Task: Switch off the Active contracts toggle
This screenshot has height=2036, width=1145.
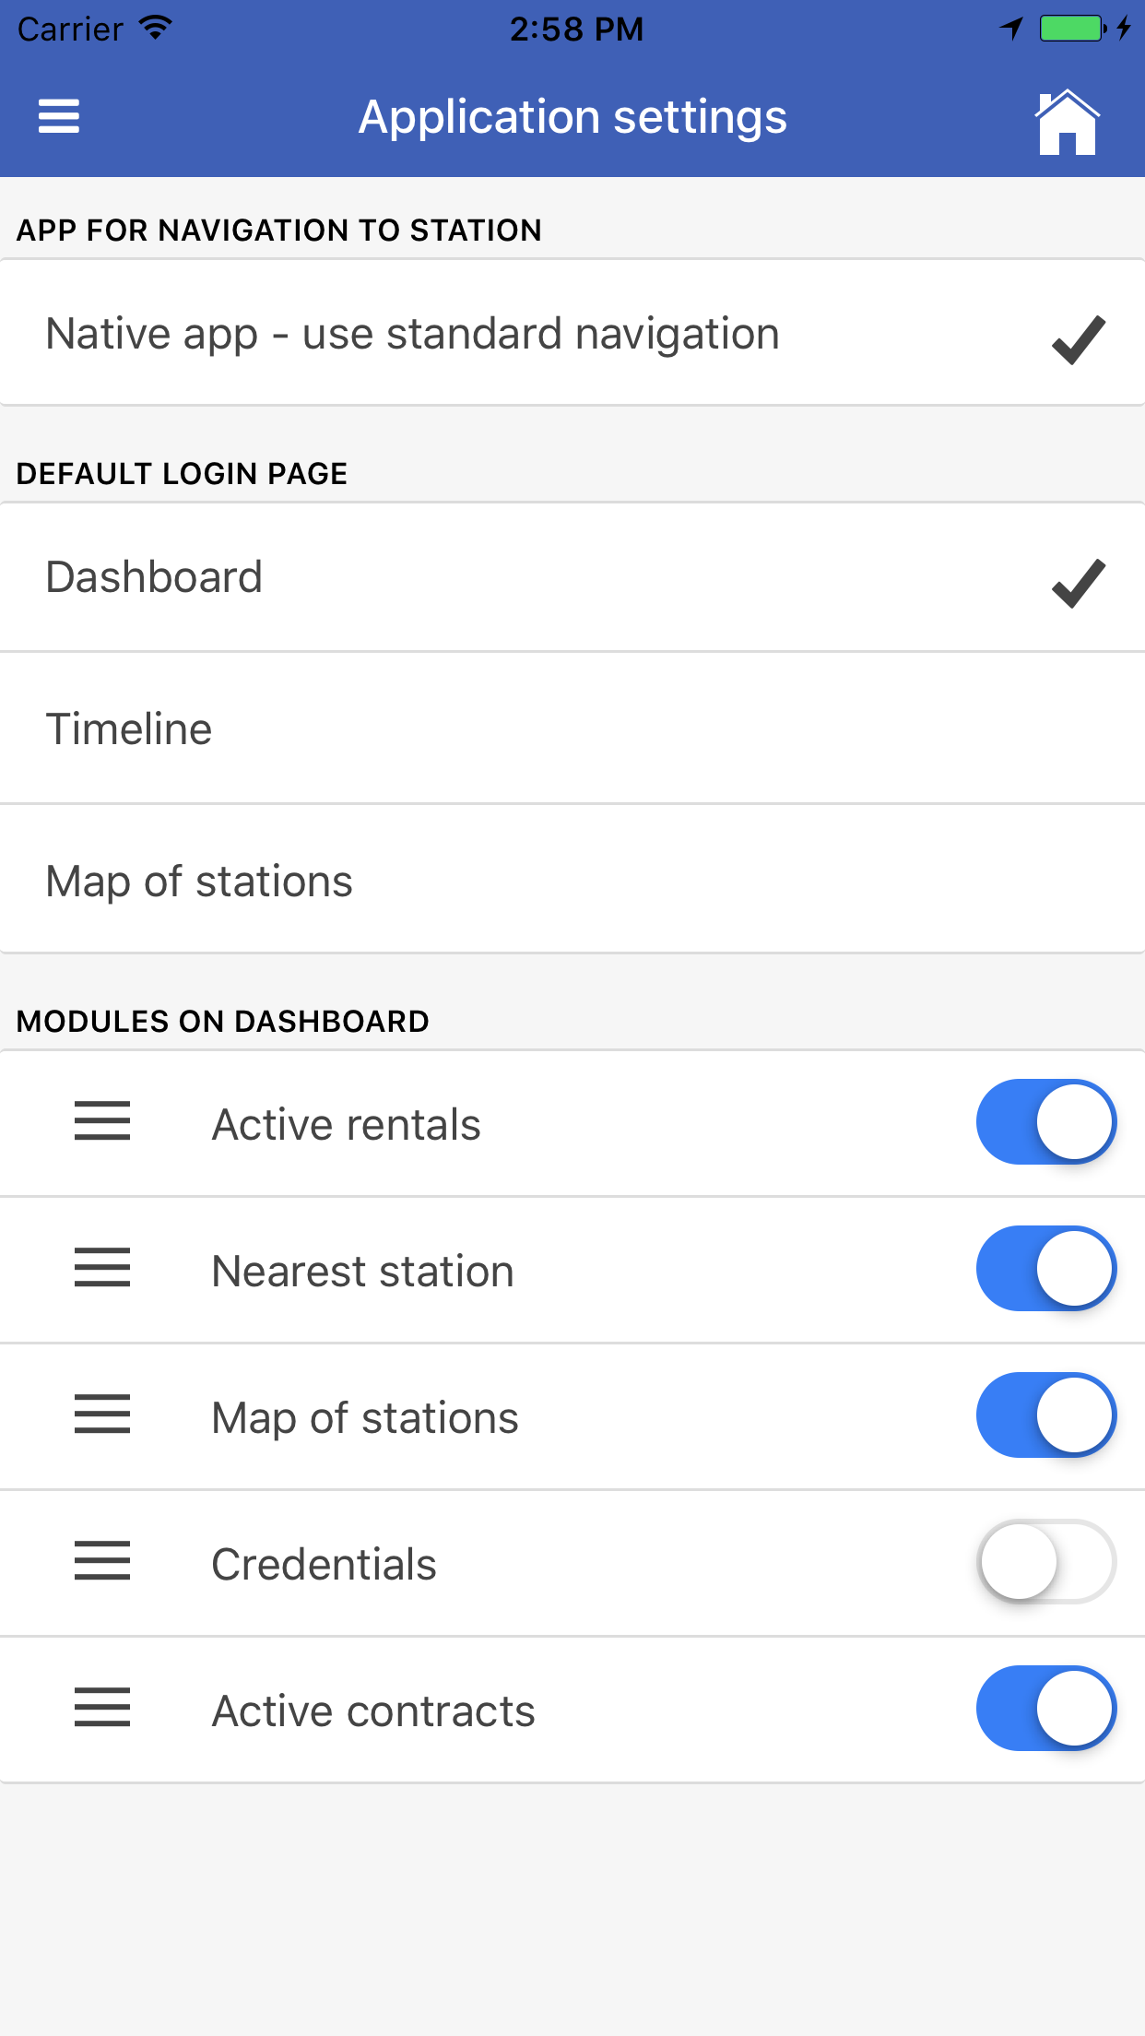Action: (1046, 1709)
